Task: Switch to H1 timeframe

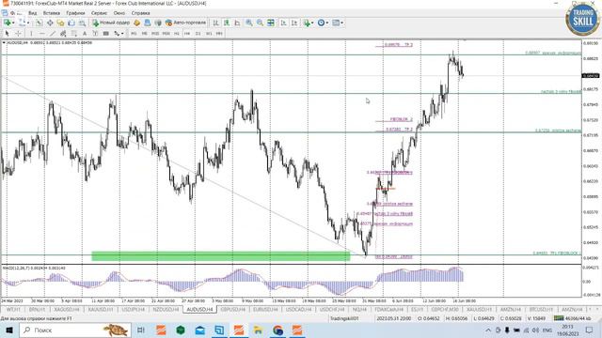Action: click(177, 34)
